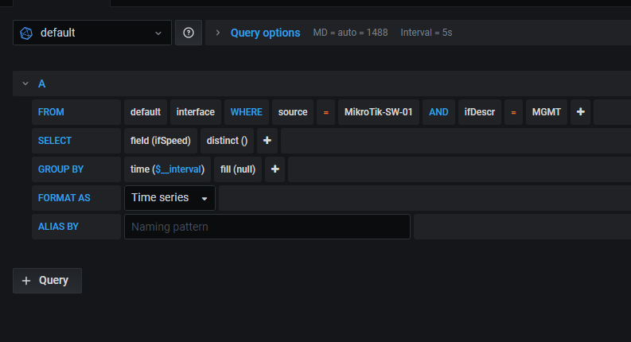Click the field (ifSpeed) selector
The image size is (631, 342).
tap(161, 141)
